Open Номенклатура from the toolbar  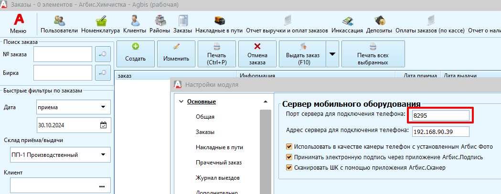click(x=100, y=25)
